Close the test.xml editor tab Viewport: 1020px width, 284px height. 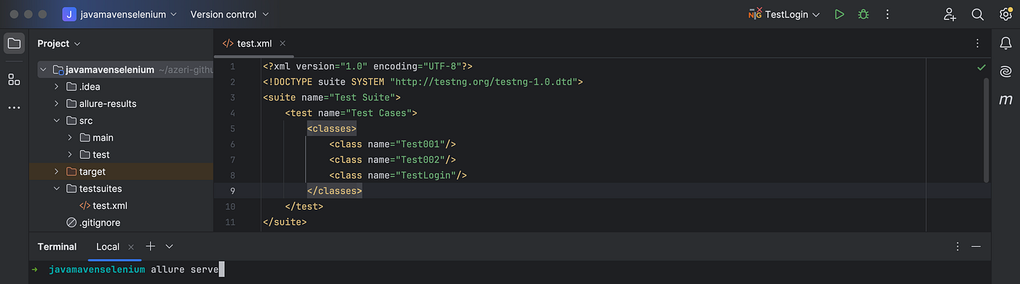pos(283,44)
